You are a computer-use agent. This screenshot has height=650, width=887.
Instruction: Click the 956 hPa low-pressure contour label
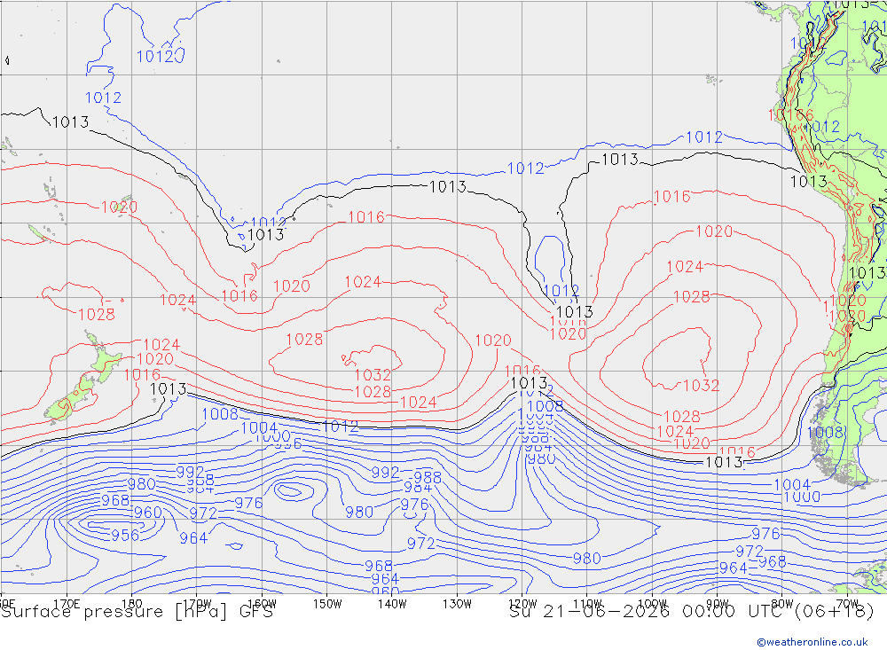[x=125, y=535]
